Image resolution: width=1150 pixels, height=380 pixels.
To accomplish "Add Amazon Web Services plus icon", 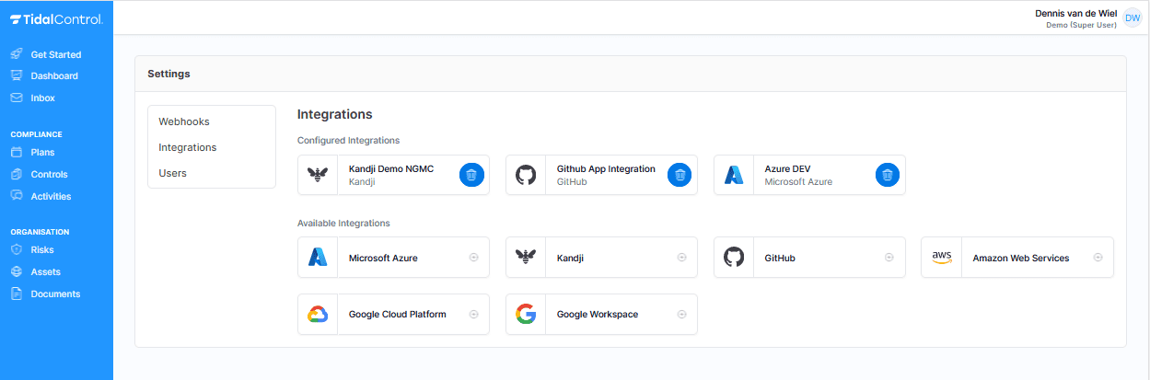I will 1098,258.
